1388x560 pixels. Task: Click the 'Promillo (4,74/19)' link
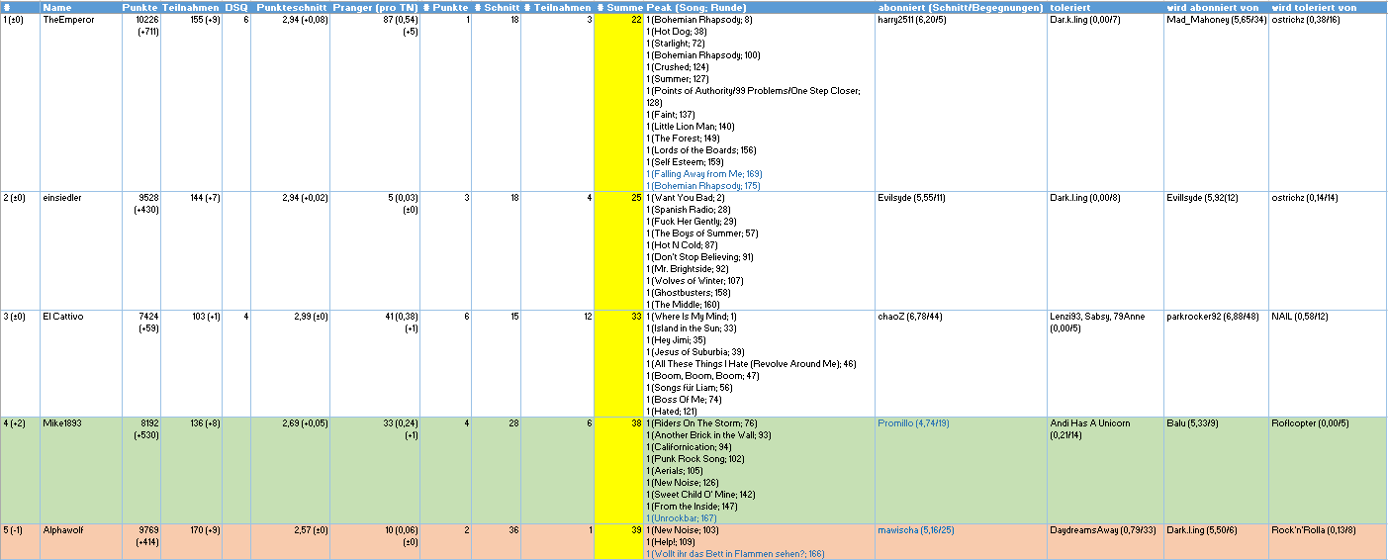tap(913, 423)
